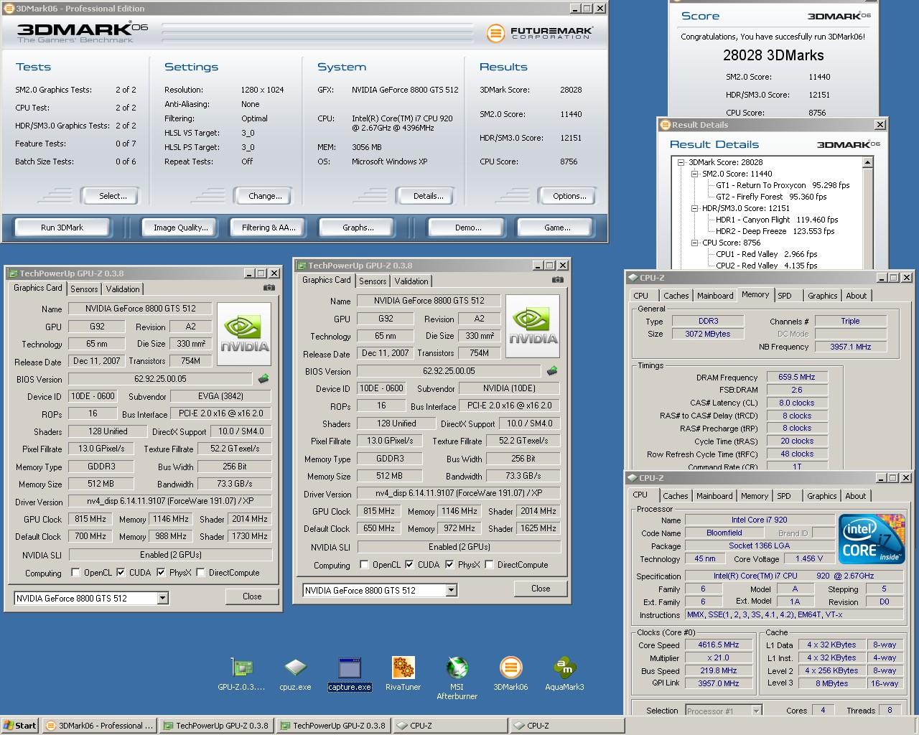Open the Graphs... button in 3DMark06
Screen dimensions: 919x735
[358, 228]
